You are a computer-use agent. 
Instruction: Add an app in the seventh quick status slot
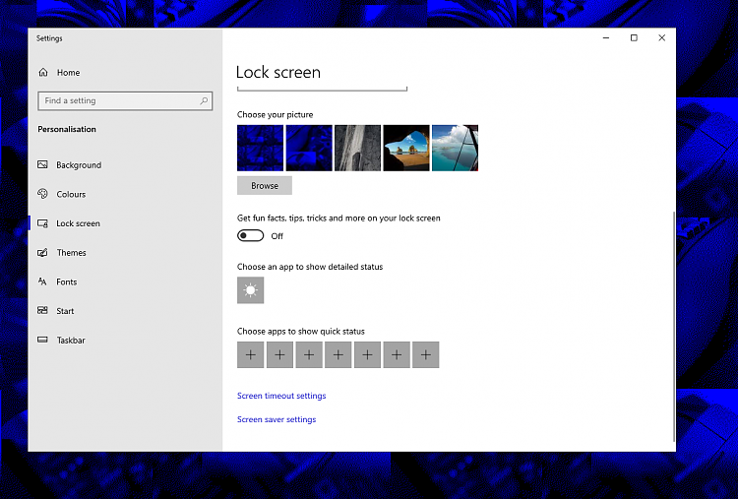tap(425, 355)
